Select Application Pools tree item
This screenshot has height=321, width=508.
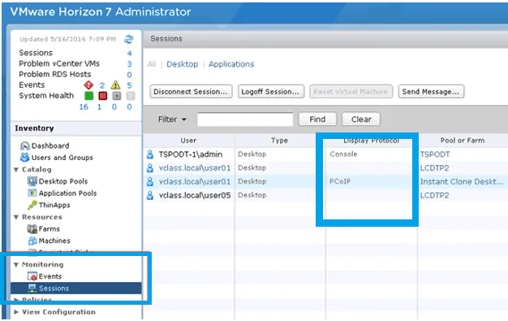point(67,193)
